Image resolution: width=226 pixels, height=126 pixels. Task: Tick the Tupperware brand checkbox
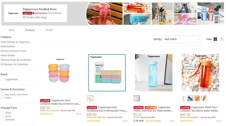tap(2, 79)
